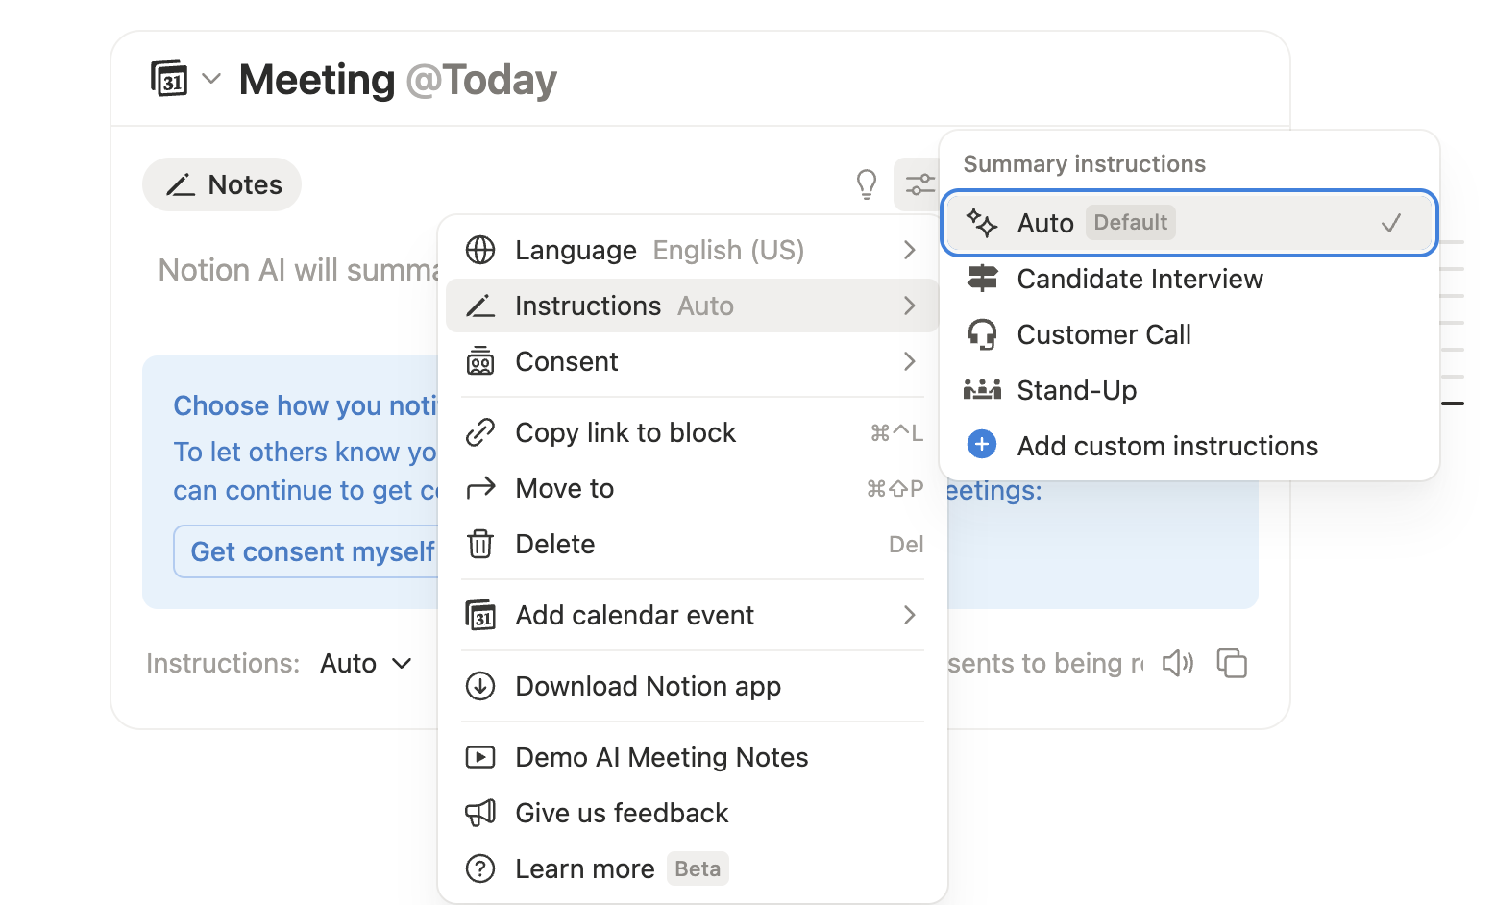Select Candidate Interview summary instruction
This screenshot has height=905, width=1495.
(x=1140, y=279)
